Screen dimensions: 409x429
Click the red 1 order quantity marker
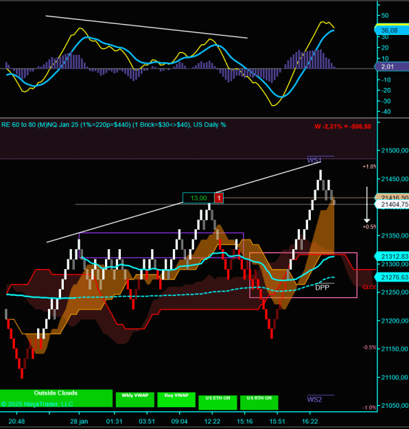click(219, 198)
